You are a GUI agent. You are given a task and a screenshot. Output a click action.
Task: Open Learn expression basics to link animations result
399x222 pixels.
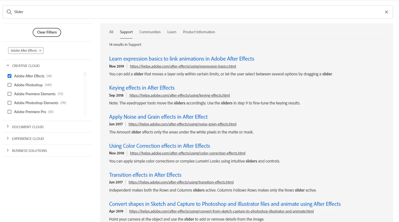point(182,59)
